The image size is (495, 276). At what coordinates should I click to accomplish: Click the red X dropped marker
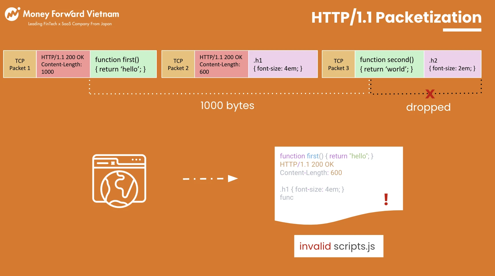pyautogui.click(x=430, y=94)
